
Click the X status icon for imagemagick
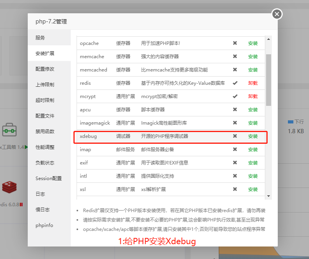click(235, 123)
